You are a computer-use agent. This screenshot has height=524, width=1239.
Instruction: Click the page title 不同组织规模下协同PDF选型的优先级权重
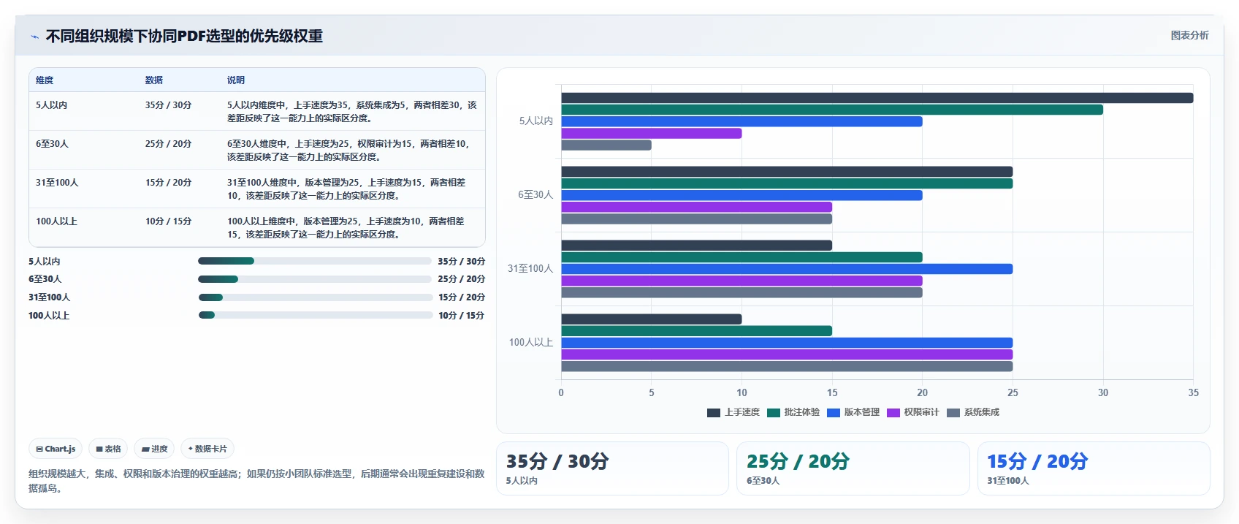click(184, 37)
